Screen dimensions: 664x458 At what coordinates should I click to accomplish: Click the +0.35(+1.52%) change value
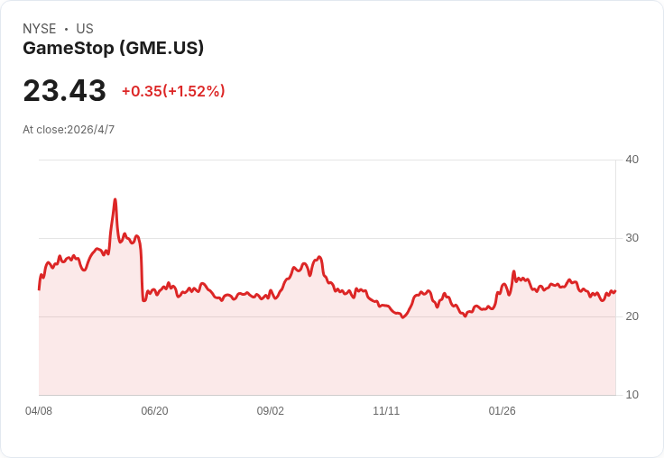tap(173, 91)
